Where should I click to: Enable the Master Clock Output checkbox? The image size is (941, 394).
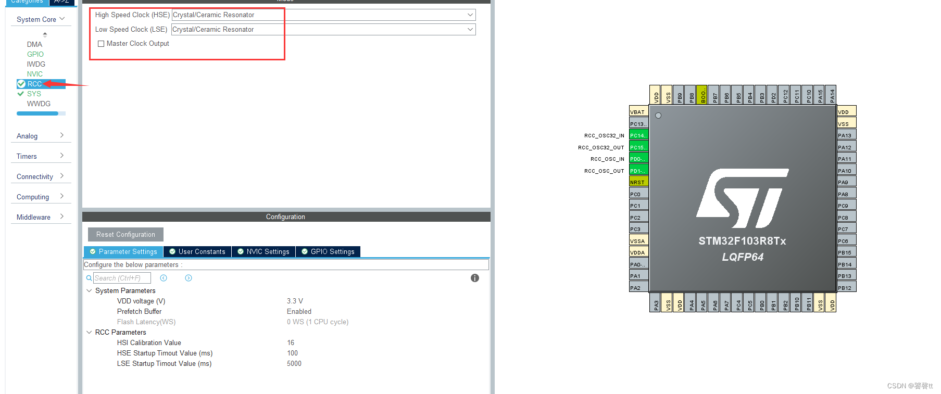[x=101, y=44]
